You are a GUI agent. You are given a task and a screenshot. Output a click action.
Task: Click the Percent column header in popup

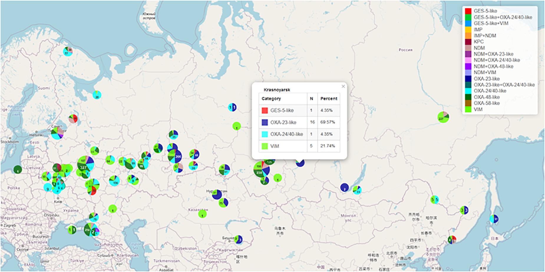click(x=329, y=99)
